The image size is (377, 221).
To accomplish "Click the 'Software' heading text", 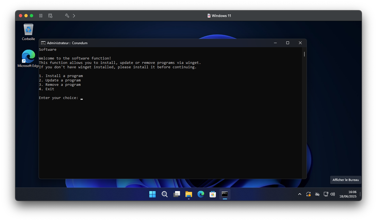I will [48, 50].
